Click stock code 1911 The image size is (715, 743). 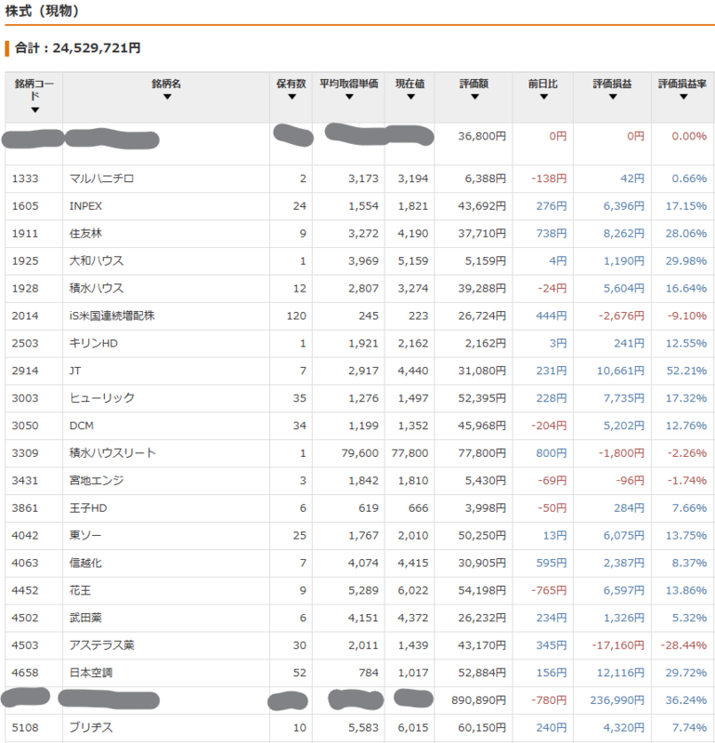coord(25,234)
